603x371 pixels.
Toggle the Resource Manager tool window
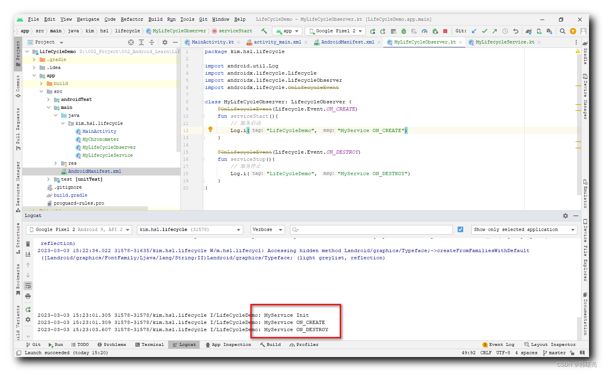pos(18,187)
